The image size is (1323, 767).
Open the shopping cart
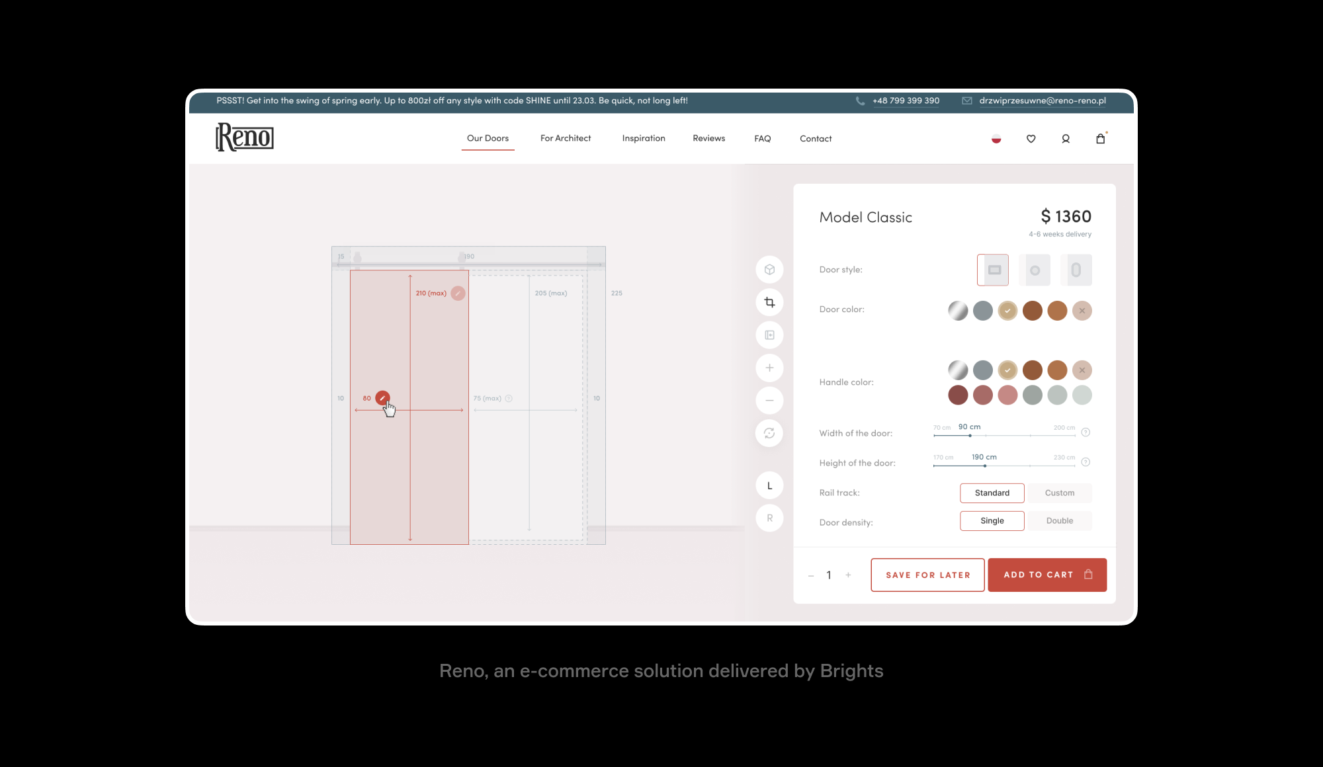[1100, 138]
